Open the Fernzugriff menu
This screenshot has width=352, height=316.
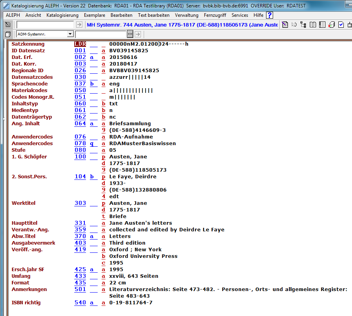click(215, 15)
